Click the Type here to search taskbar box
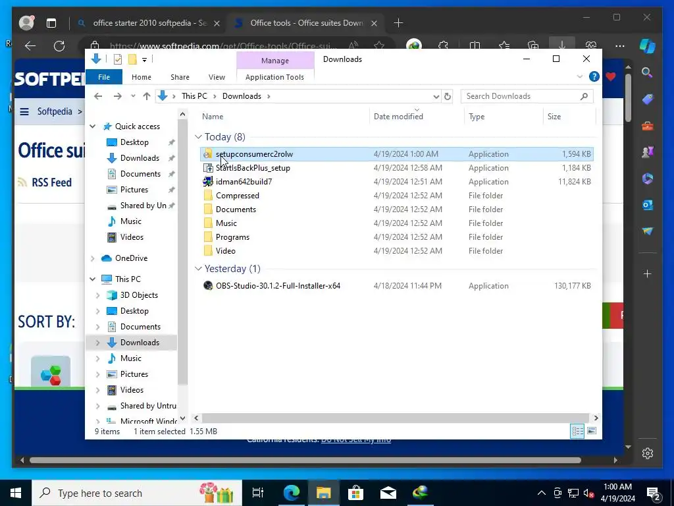Viewport: 674px width, 506px height. (137, 493)
